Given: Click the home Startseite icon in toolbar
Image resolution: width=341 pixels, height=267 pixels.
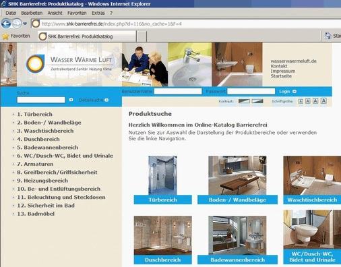Looking at the screenshot, I should click(x=328, y=36).
